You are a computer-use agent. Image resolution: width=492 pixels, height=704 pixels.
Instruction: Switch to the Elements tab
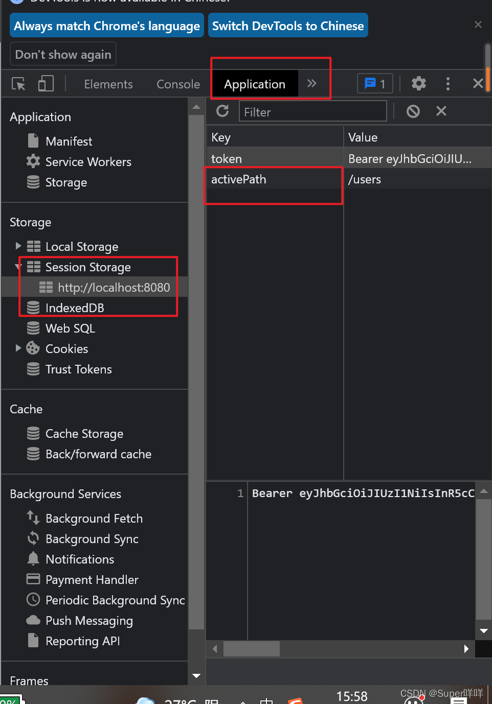108,84
